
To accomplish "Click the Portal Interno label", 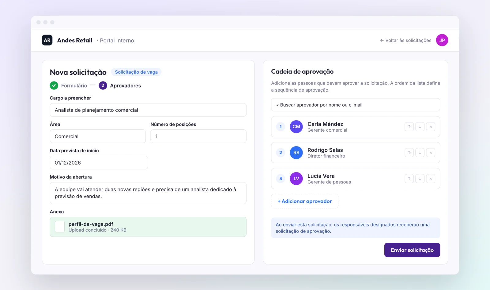I will coord(117,41).
